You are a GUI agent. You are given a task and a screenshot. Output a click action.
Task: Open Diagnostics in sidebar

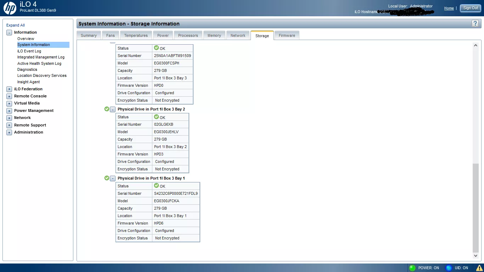coord(27,69)
